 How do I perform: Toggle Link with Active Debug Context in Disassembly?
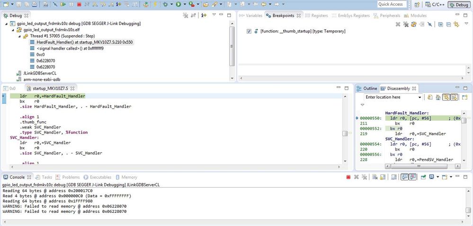pos(446,97)
